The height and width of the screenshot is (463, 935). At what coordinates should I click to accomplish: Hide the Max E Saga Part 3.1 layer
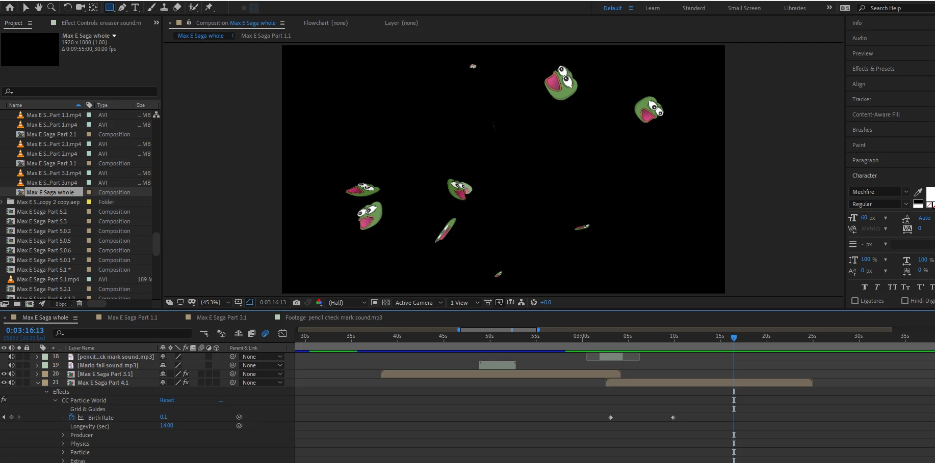(4, 374)
